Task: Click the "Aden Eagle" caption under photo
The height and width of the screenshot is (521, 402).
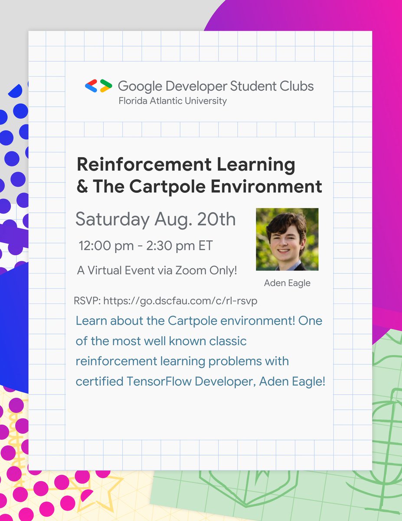Action: [287, 284]
